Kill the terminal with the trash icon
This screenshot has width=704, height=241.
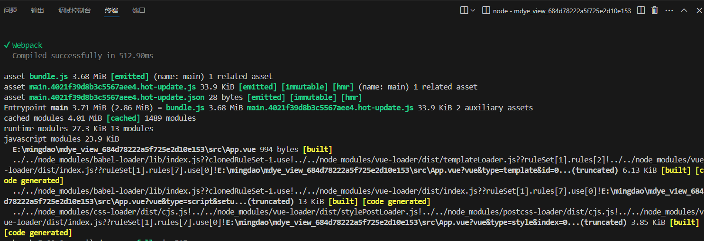pyautogui.click(x=655, y=10)
